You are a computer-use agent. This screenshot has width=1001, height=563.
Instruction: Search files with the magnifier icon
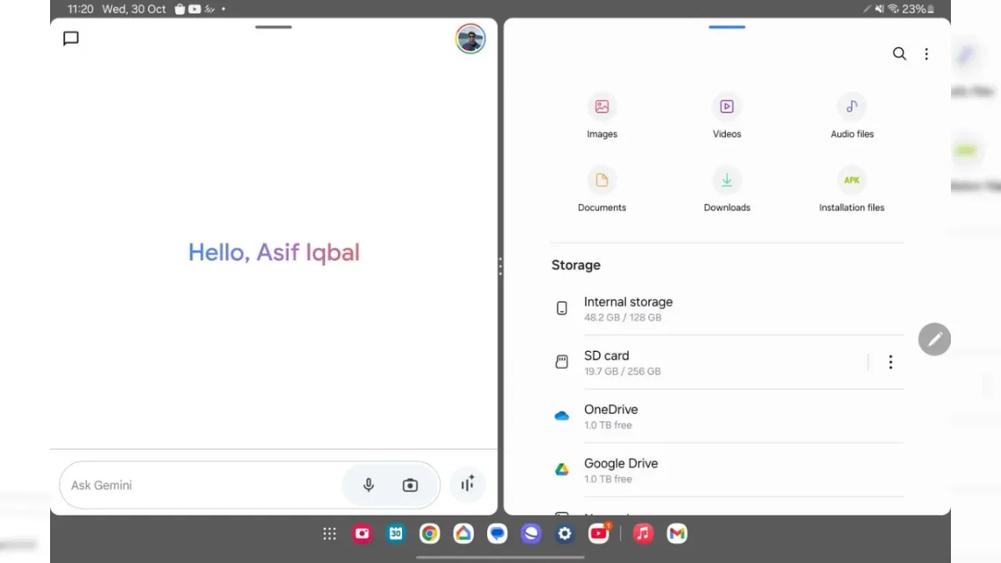[899, 53]
